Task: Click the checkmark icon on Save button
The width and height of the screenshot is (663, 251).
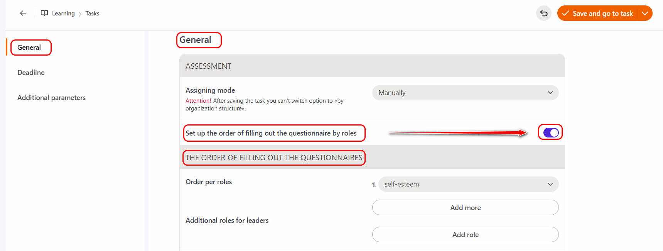Action: (565, 14)
